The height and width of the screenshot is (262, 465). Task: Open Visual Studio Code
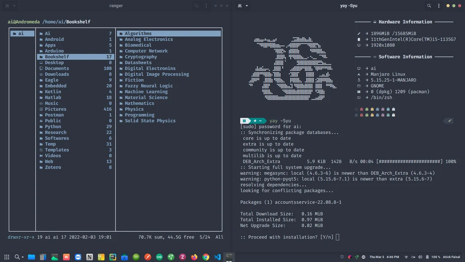click(217, 257)
